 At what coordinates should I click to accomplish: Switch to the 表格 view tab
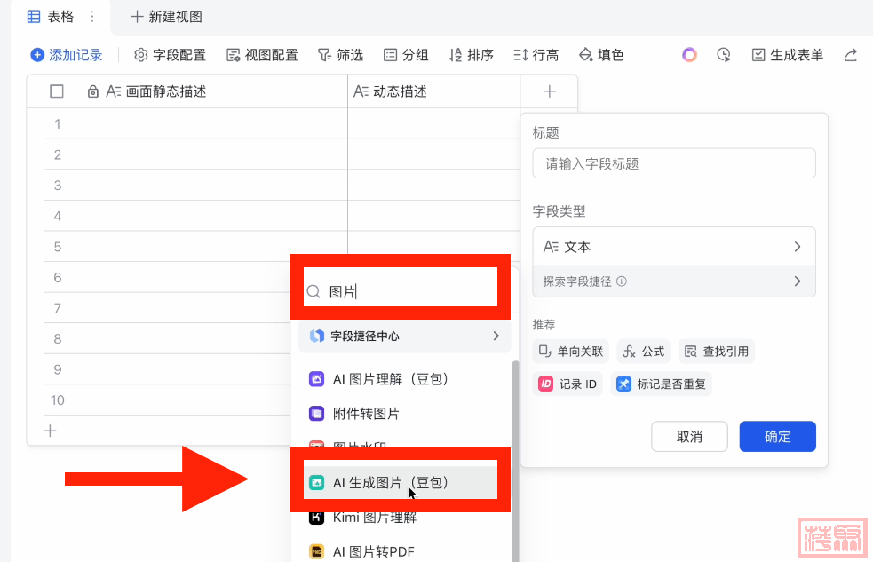[50, 16]
